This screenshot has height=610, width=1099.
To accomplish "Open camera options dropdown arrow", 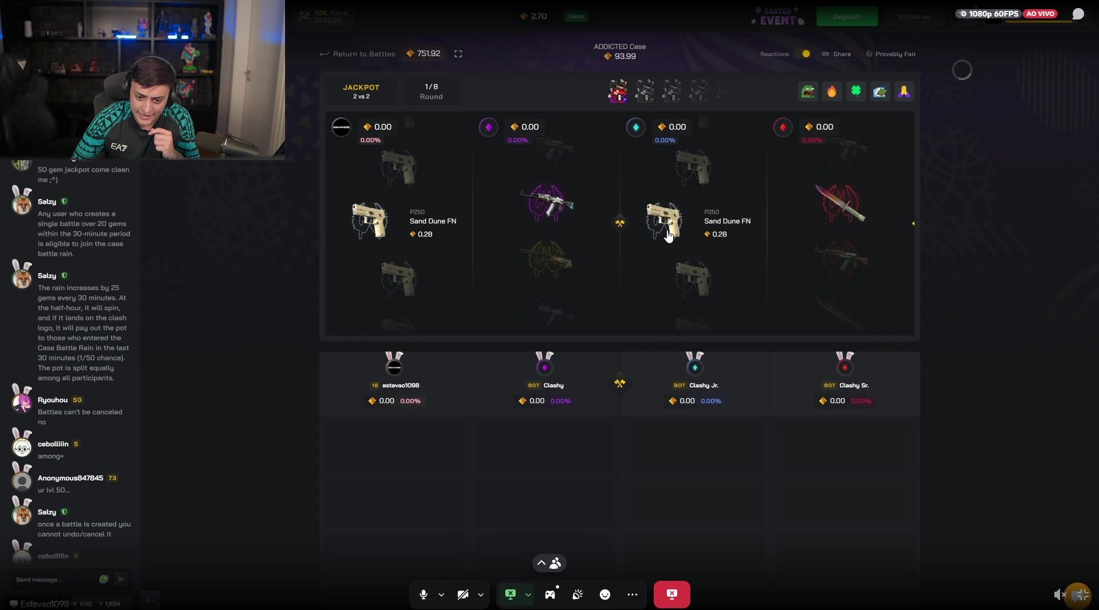I will (x=481, y=595).
